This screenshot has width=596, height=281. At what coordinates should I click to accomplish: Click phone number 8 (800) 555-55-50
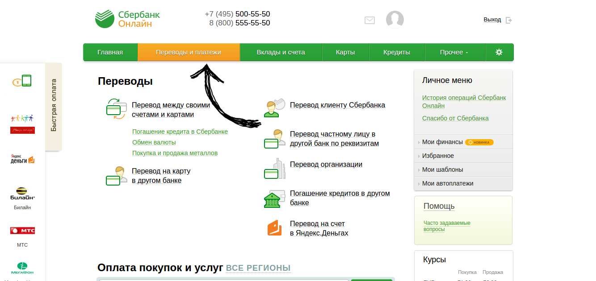[x=239, y=23]
